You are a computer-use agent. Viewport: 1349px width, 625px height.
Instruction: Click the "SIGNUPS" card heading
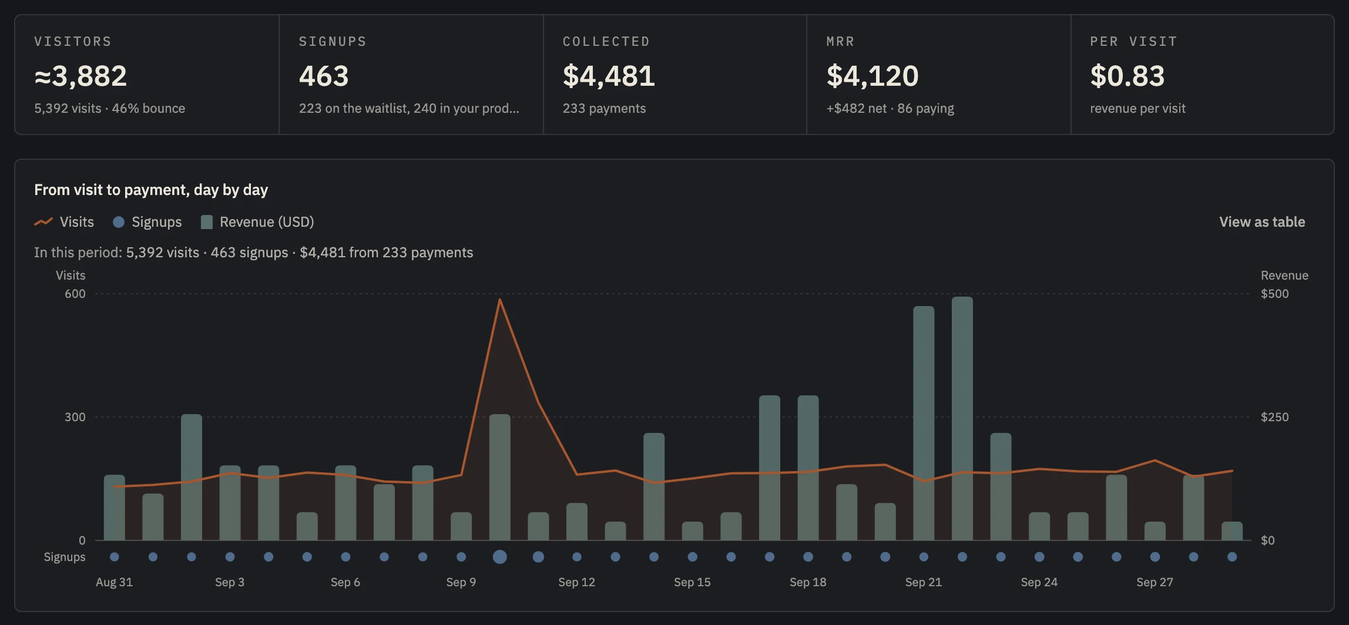(333, 41)
